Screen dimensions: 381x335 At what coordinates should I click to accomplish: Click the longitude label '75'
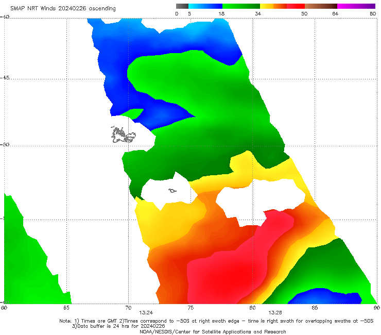coord(190,308)
